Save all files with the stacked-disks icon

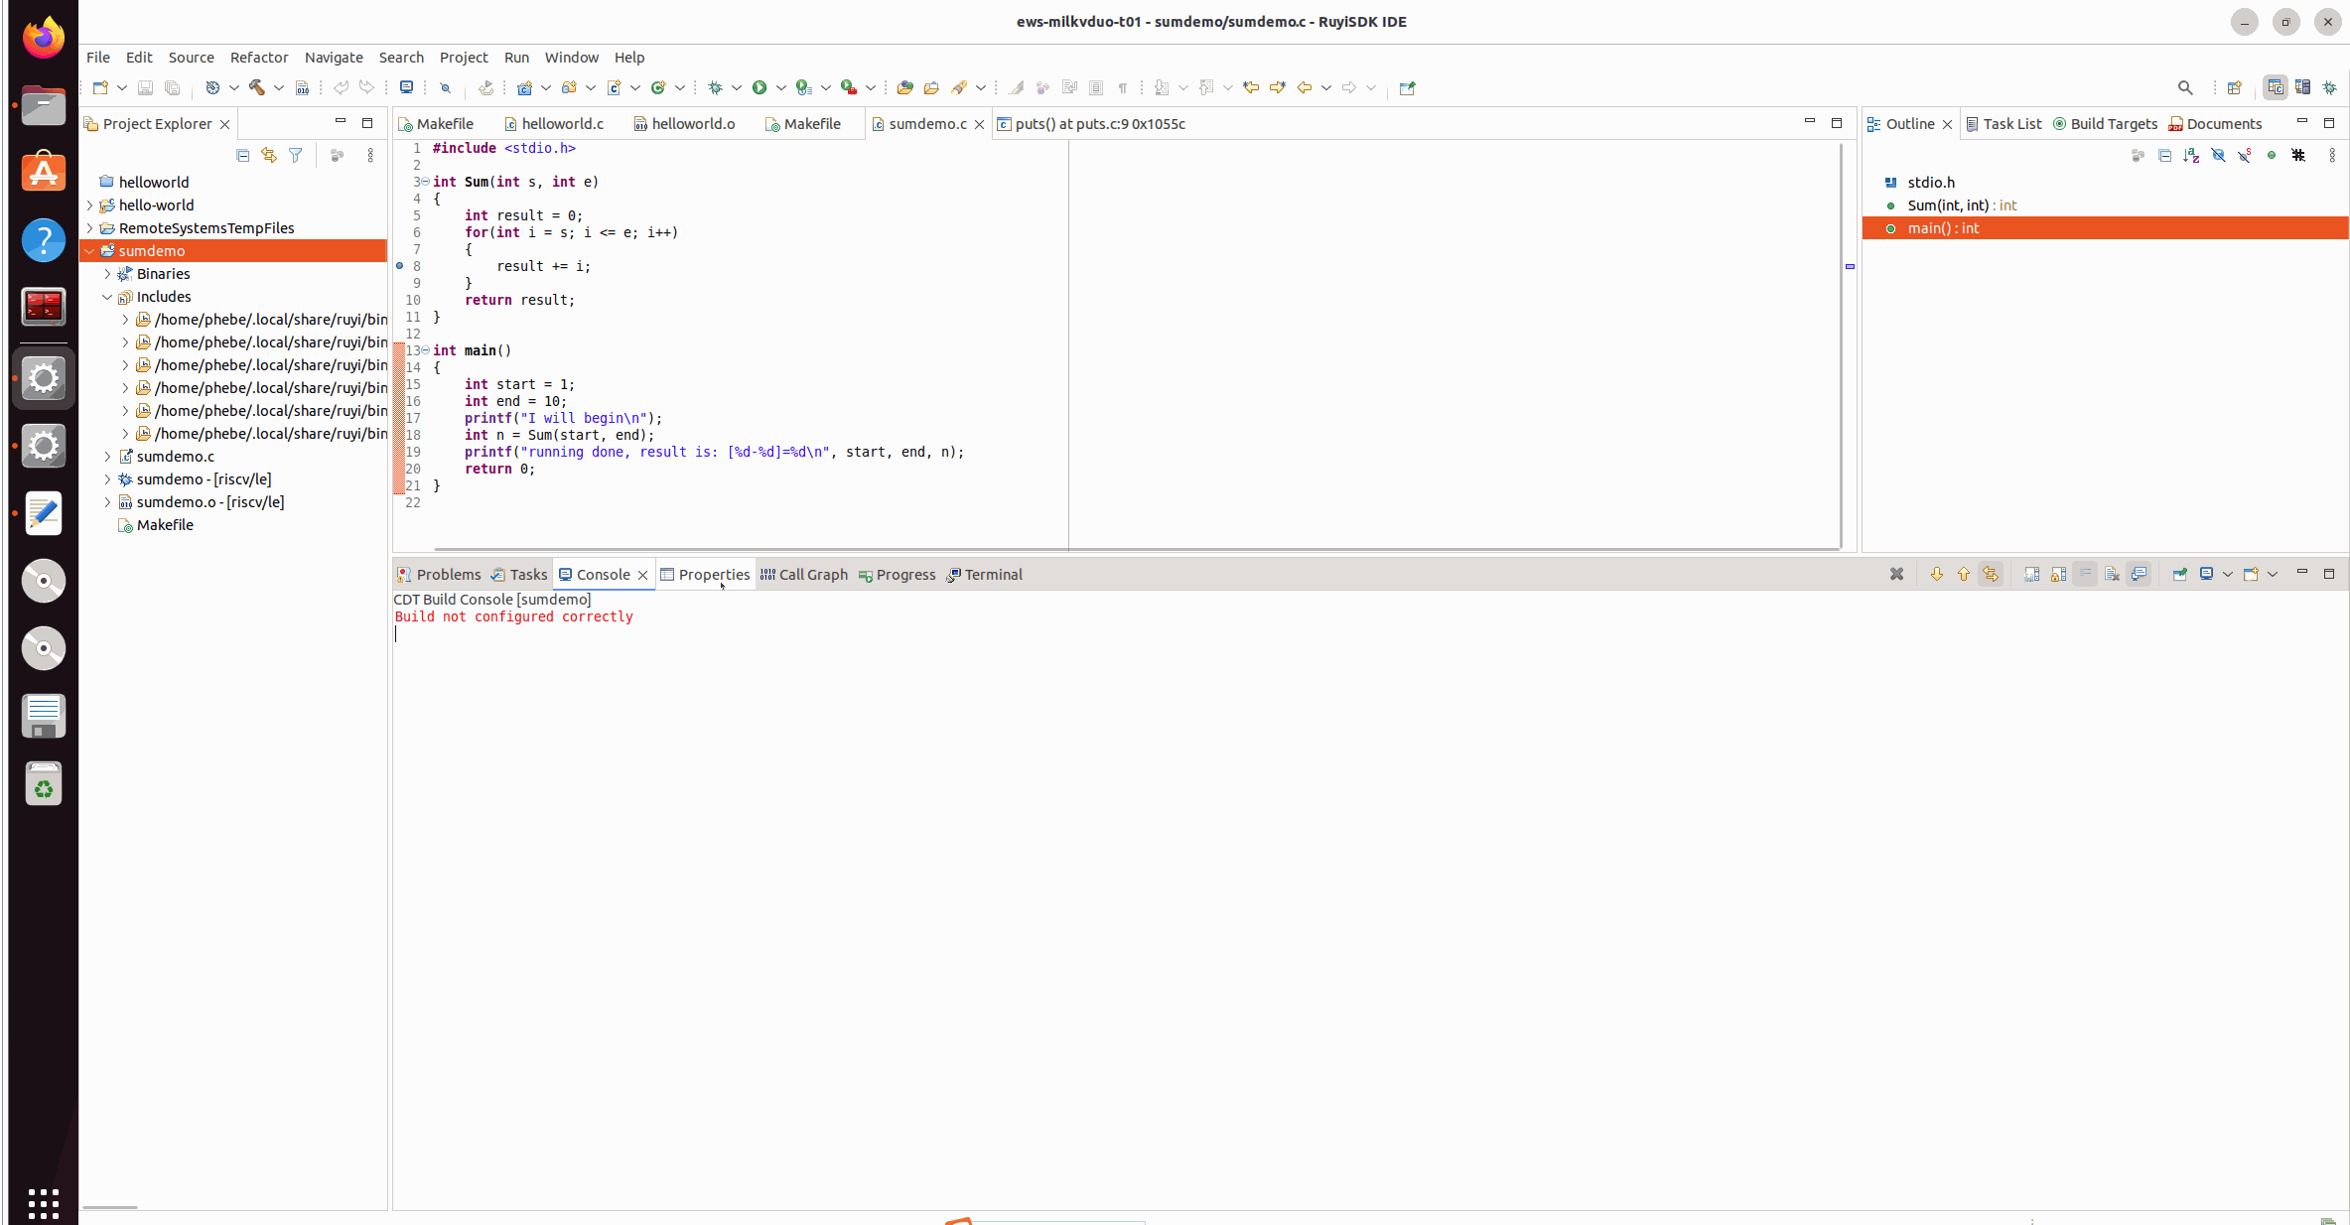click(173, 87)
